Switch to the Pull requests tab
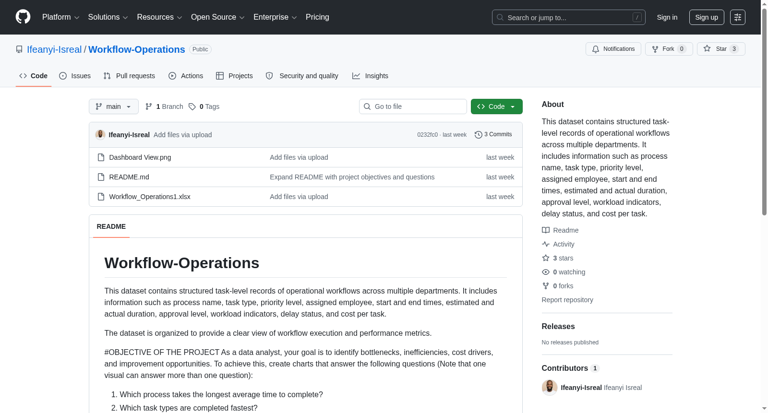The width and height of the screenshot is (768, 413). [x=129, y=76]
